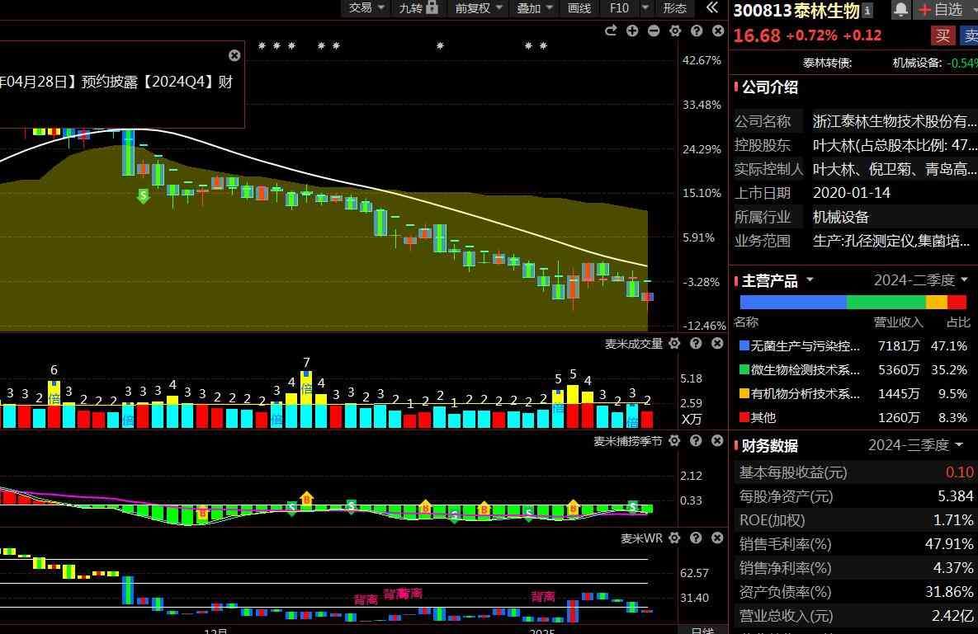Open the 2024-三季度 period dropdown
978x634 pixels.
(x=916, y=445)
